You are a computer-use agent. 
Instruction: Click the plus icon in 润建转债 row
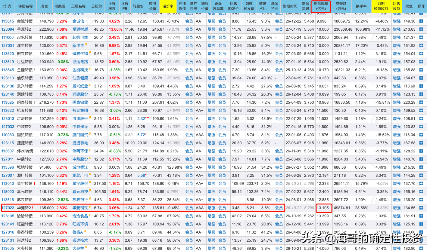pyautogui.click(x=421, y=94)
